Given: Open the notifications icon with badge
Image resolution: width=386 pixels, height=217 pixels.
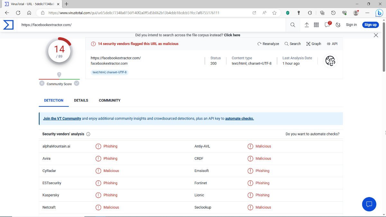Looking at the screenshot, I should (x=327, y=25).
